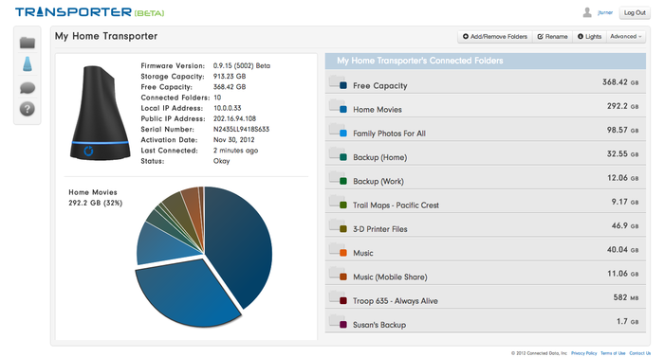This screenshot has width=664, height=357.
Task: Open the Advanced dropdown menu
Action: 626,36
